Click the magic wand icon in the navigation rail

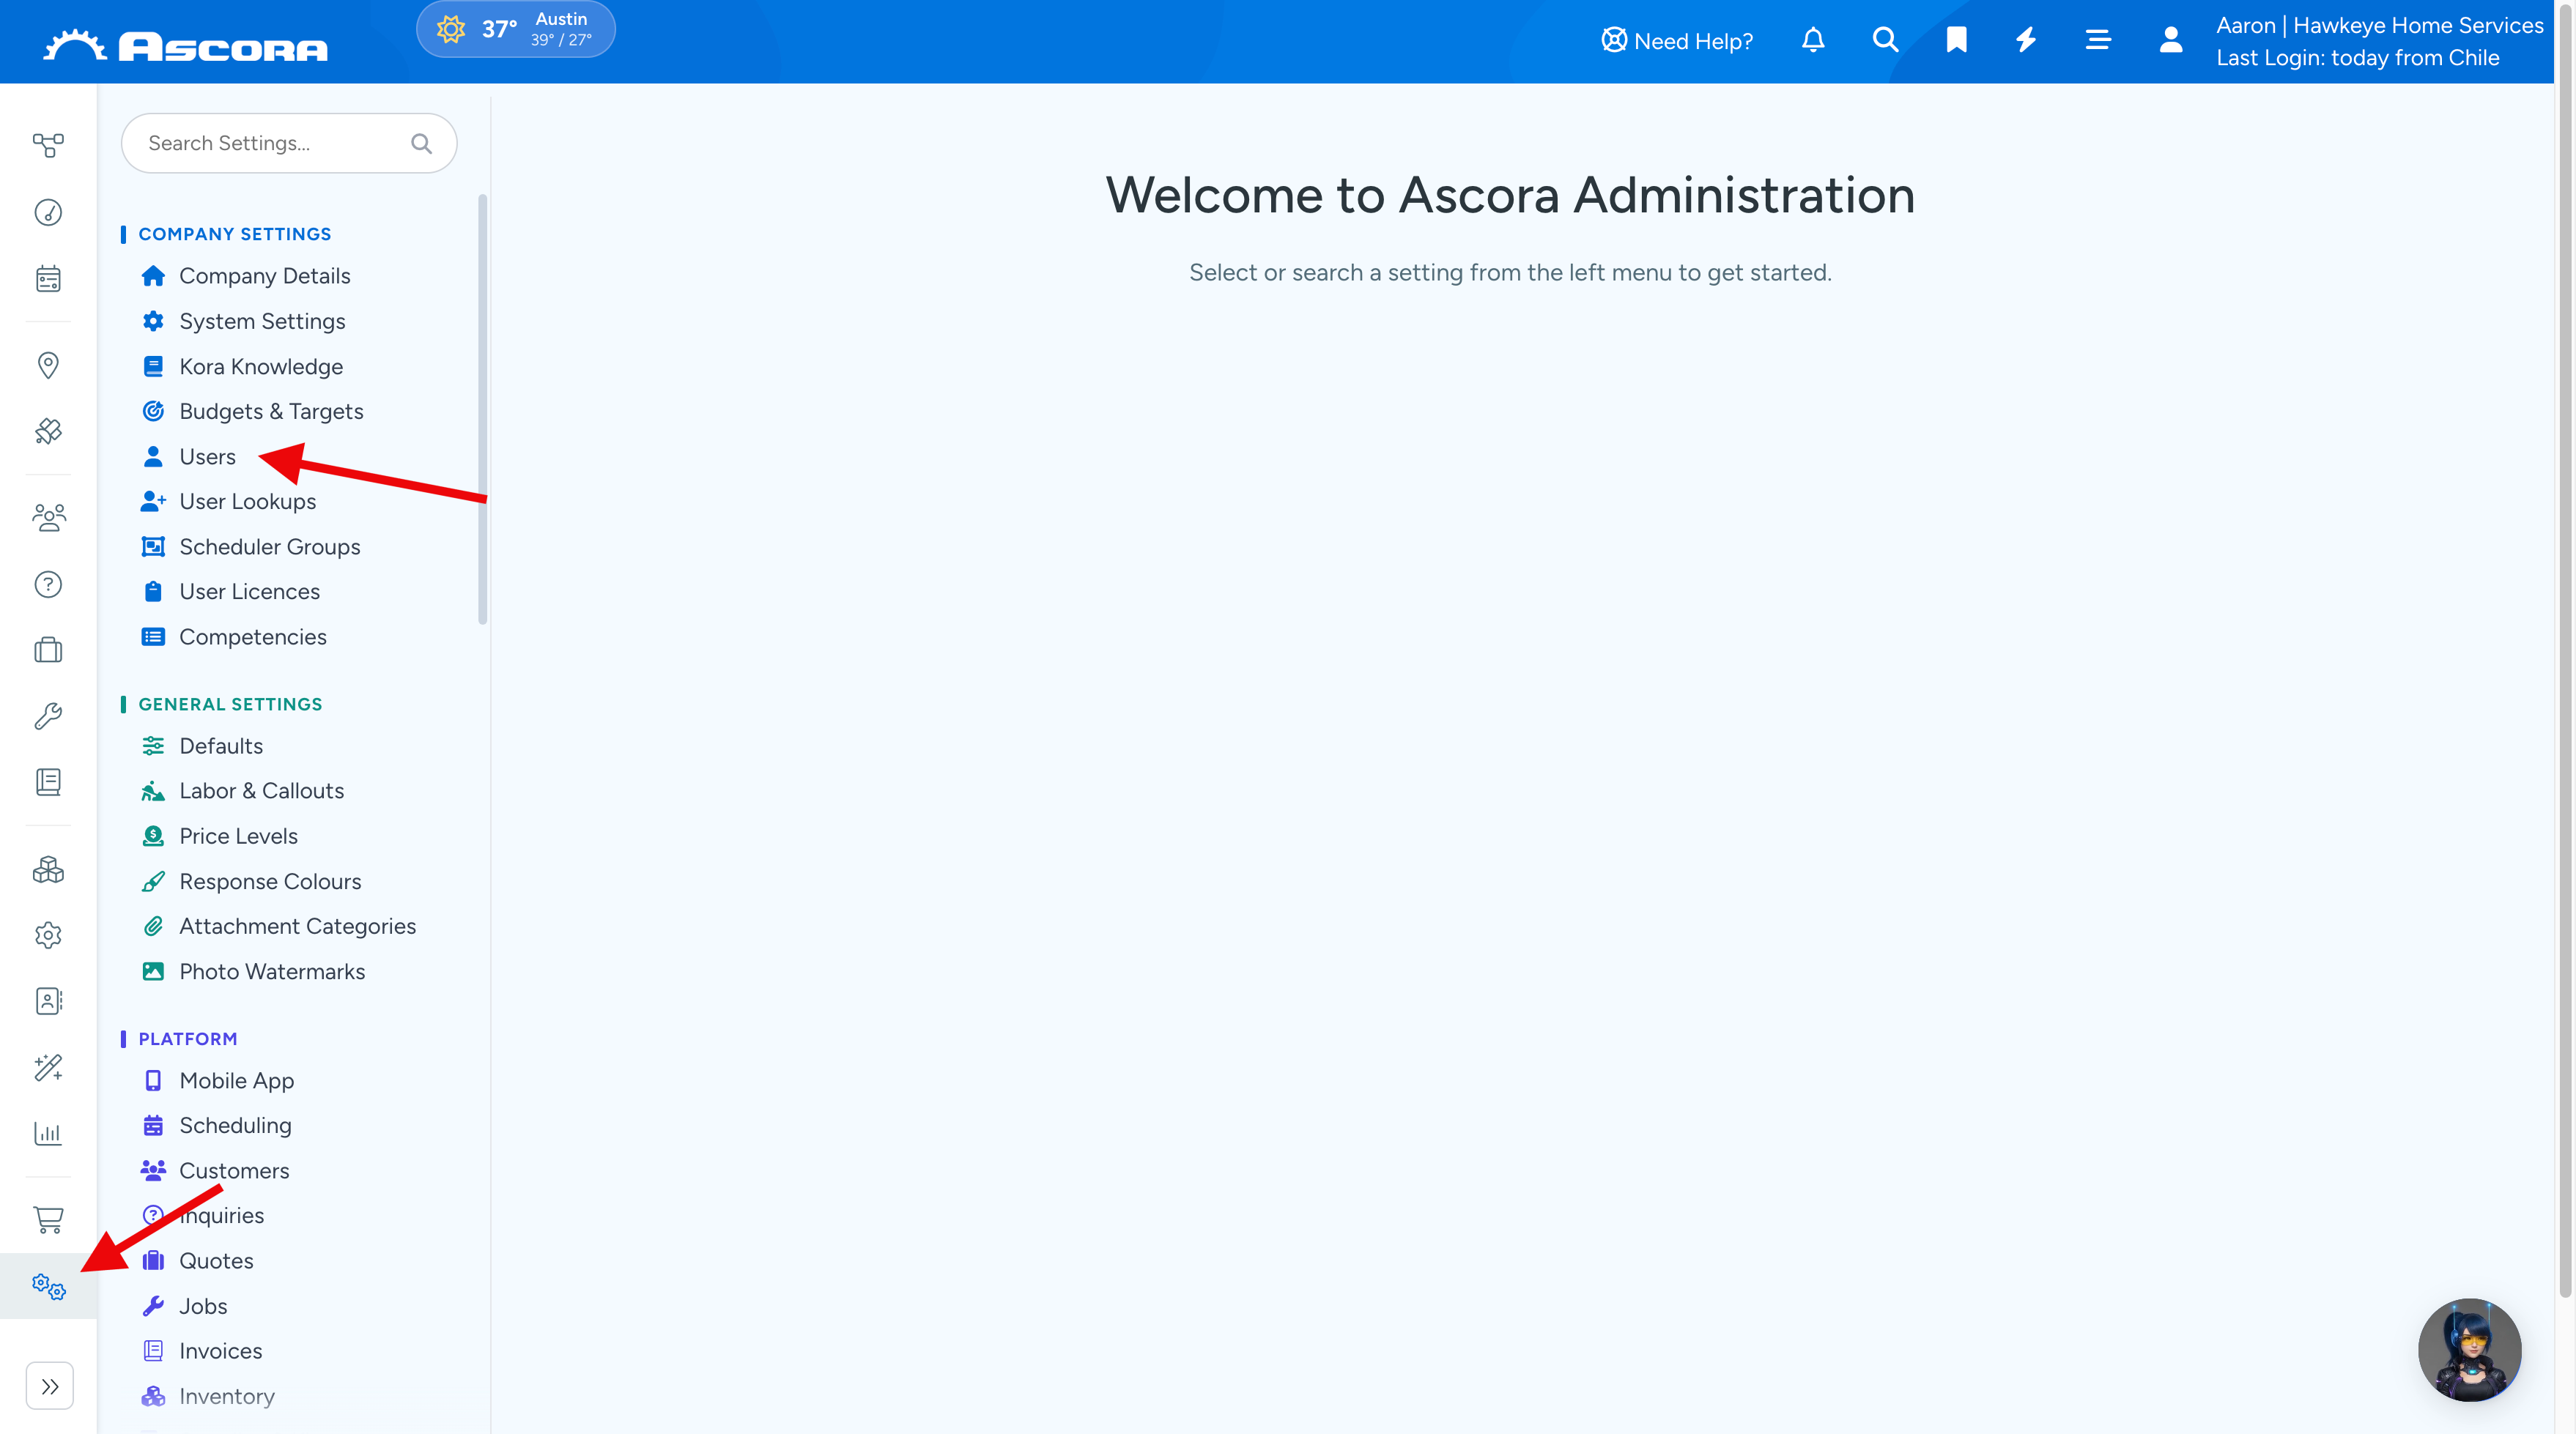pos(48,1067)
